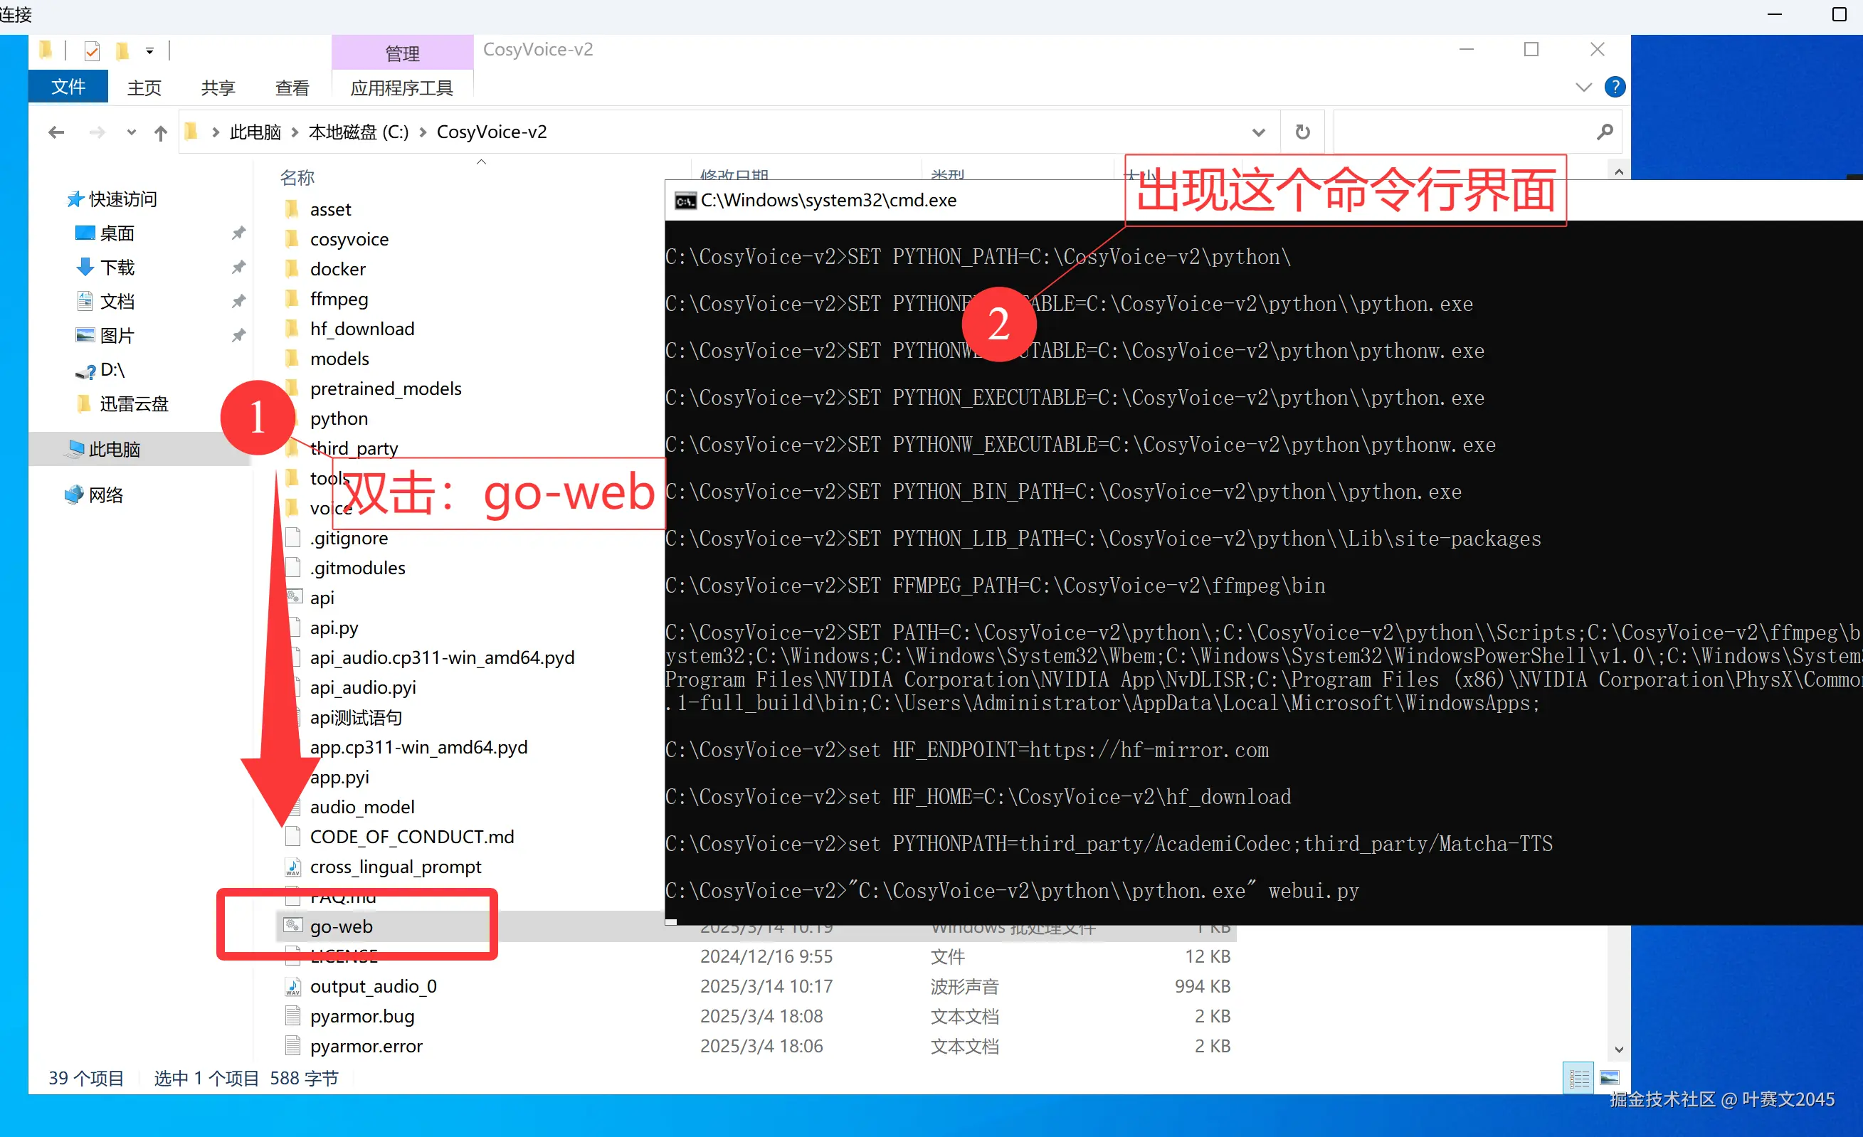Select 此电脑 in navigation pane
Screen dimensions: 1863x1137
[114, 449]
